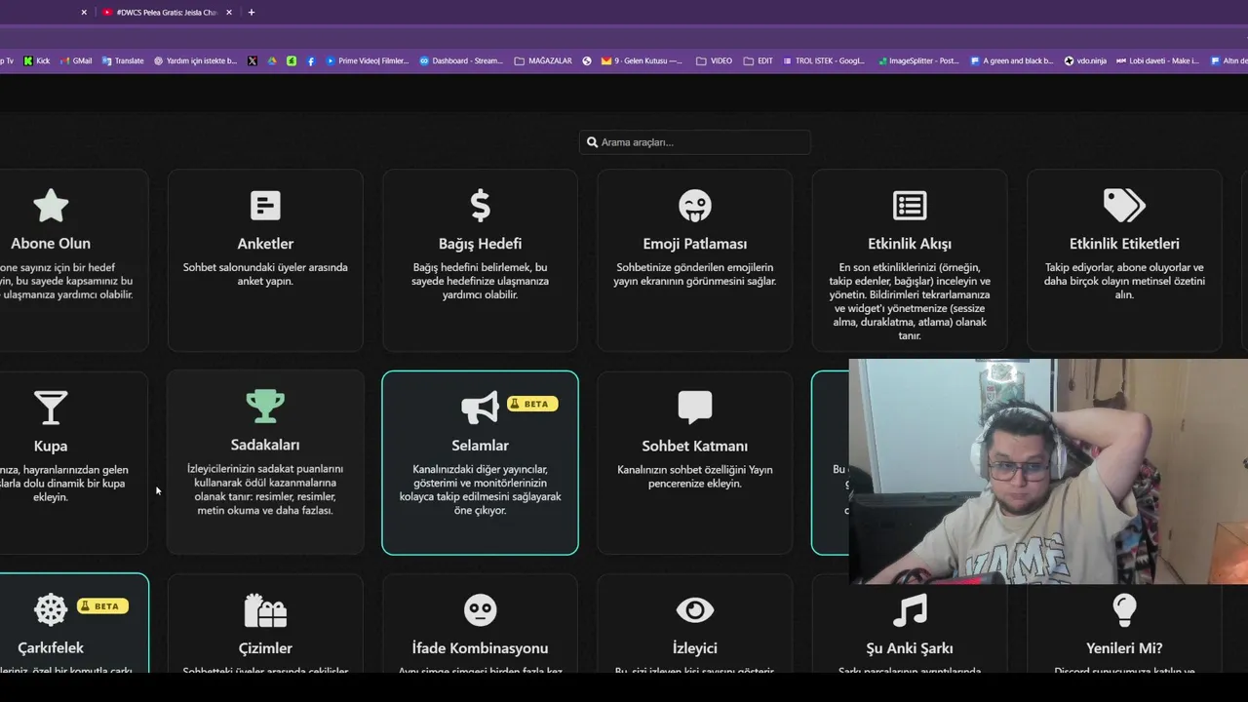
Task: Open the GMail bookmark
Action: 76,60
